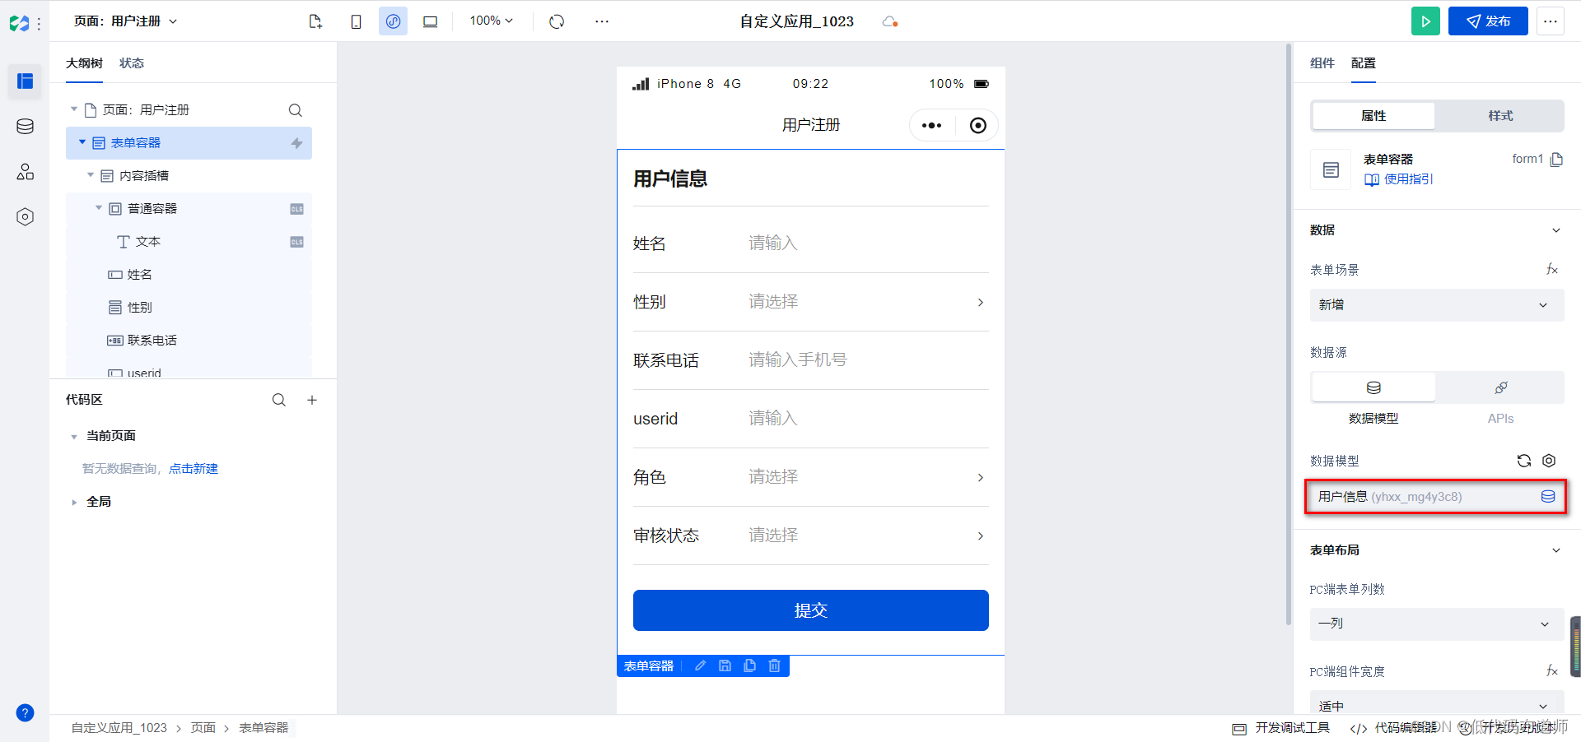The image size is (1581, 742).
Task: Click the blue 提交 submit button
Action: click(811, 610)
